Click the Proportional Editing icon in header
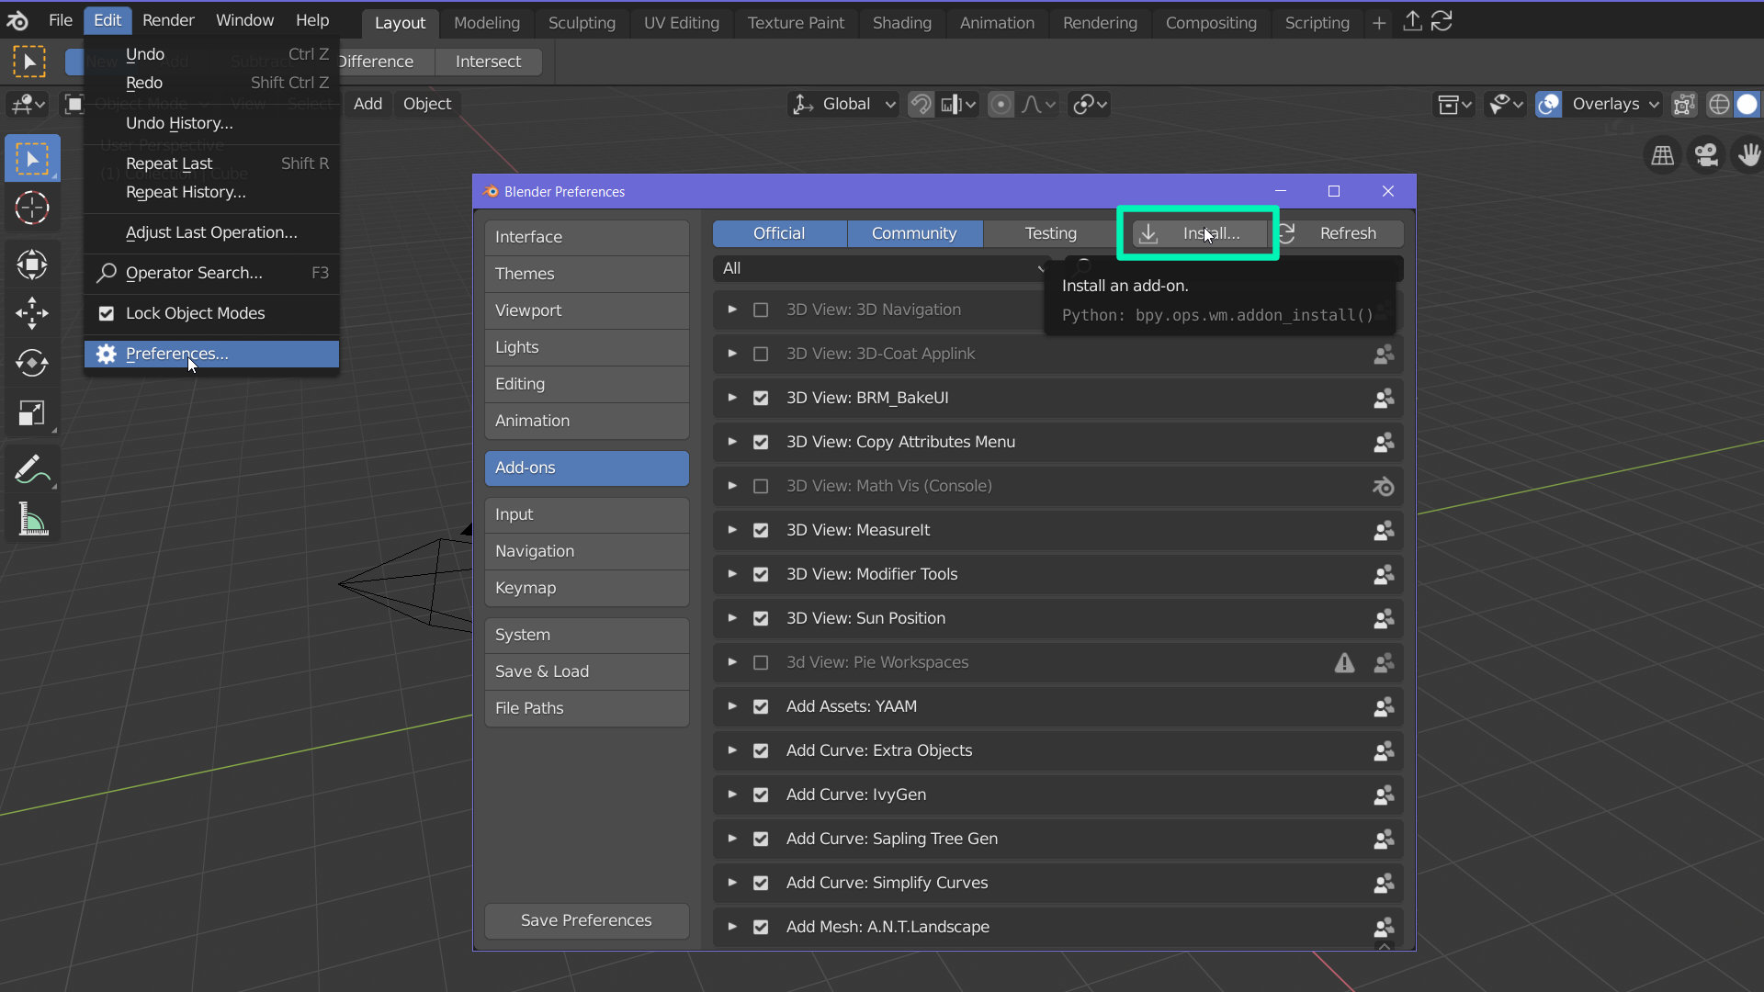 [1001, 104]
